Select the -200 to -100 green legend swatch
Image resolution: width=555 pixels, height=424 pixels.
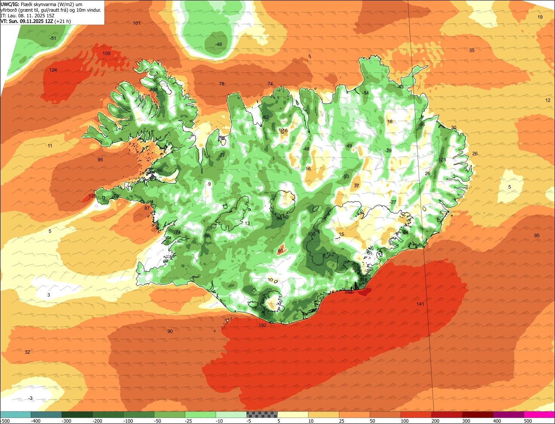[x=108, y=414]
